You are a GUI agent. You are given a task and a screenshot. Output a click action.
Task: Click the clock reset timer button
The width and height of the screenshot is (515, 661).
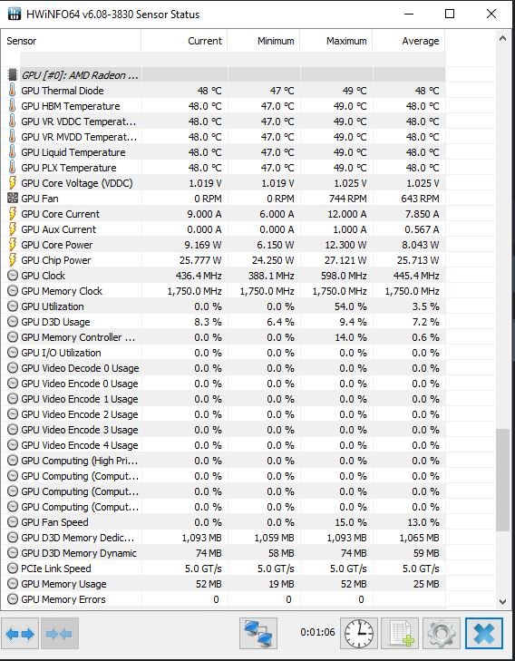(359, 633)
